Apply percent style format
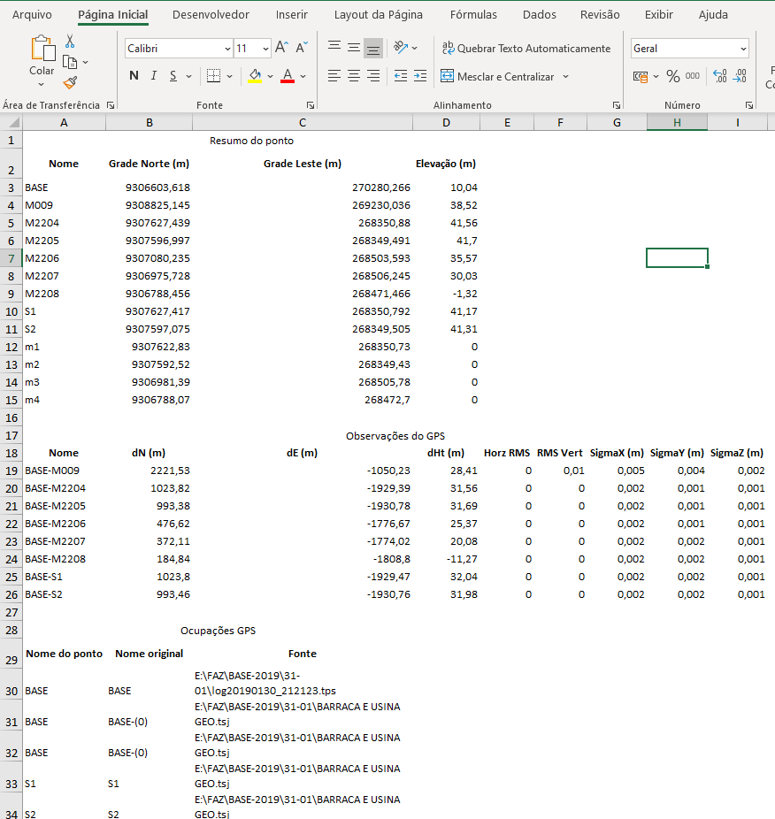 pos(673,77)
